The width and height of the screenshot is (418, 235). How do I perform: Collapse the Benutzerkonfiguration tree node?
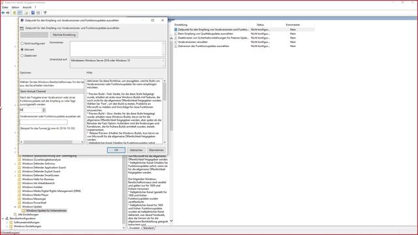click(3, 219)
